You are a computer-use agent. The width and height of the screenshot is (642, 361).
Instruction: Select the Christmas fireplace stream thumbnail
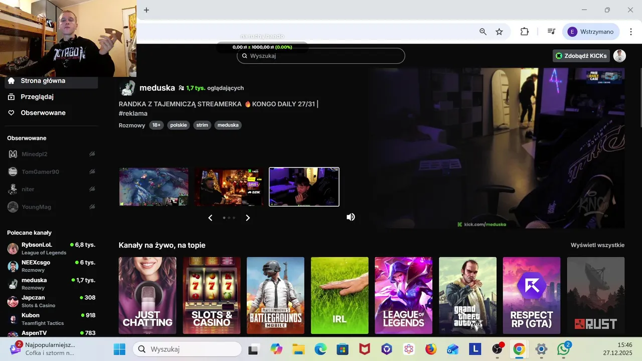(229, 187)
